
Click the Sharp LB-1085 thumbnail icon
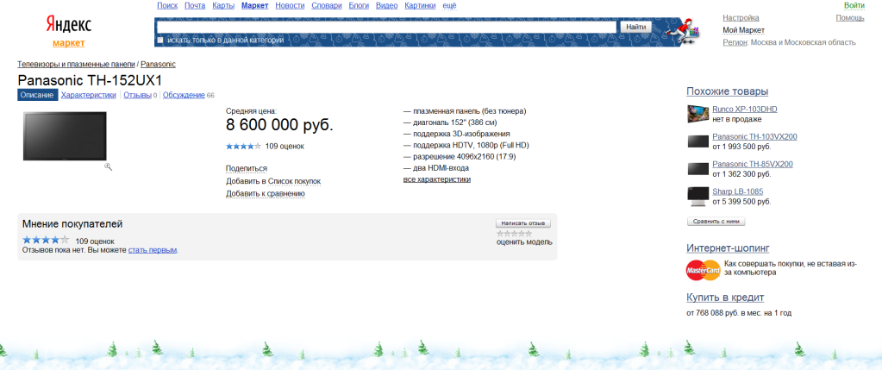pos(697,196)
